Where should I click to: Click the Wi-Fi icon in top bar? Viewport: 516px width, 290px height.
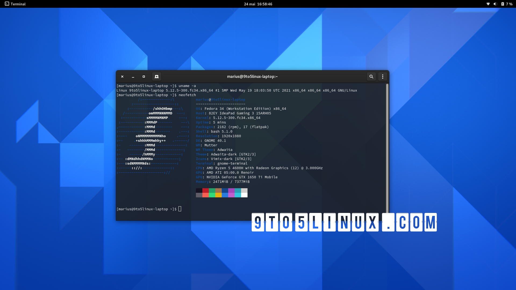pos(488,4)
